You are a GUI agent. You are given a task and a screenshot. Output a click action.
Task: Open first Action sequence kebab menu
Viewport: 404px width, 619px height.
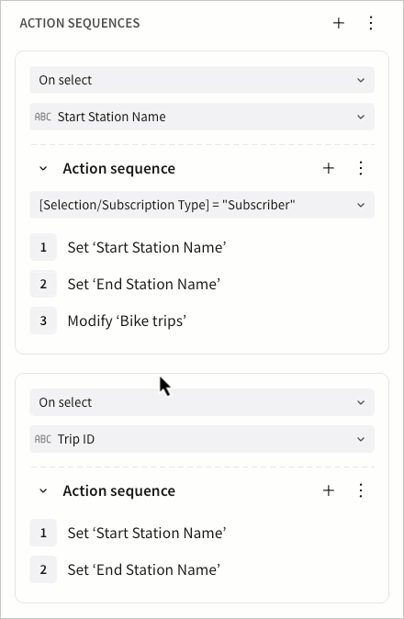[x=361, y=169]
